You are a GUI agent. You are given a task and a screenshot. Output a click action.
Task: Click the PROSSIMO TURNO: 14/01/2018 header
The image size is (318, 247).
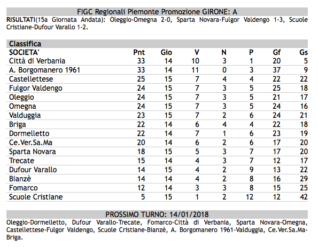(x=157, y=214)
